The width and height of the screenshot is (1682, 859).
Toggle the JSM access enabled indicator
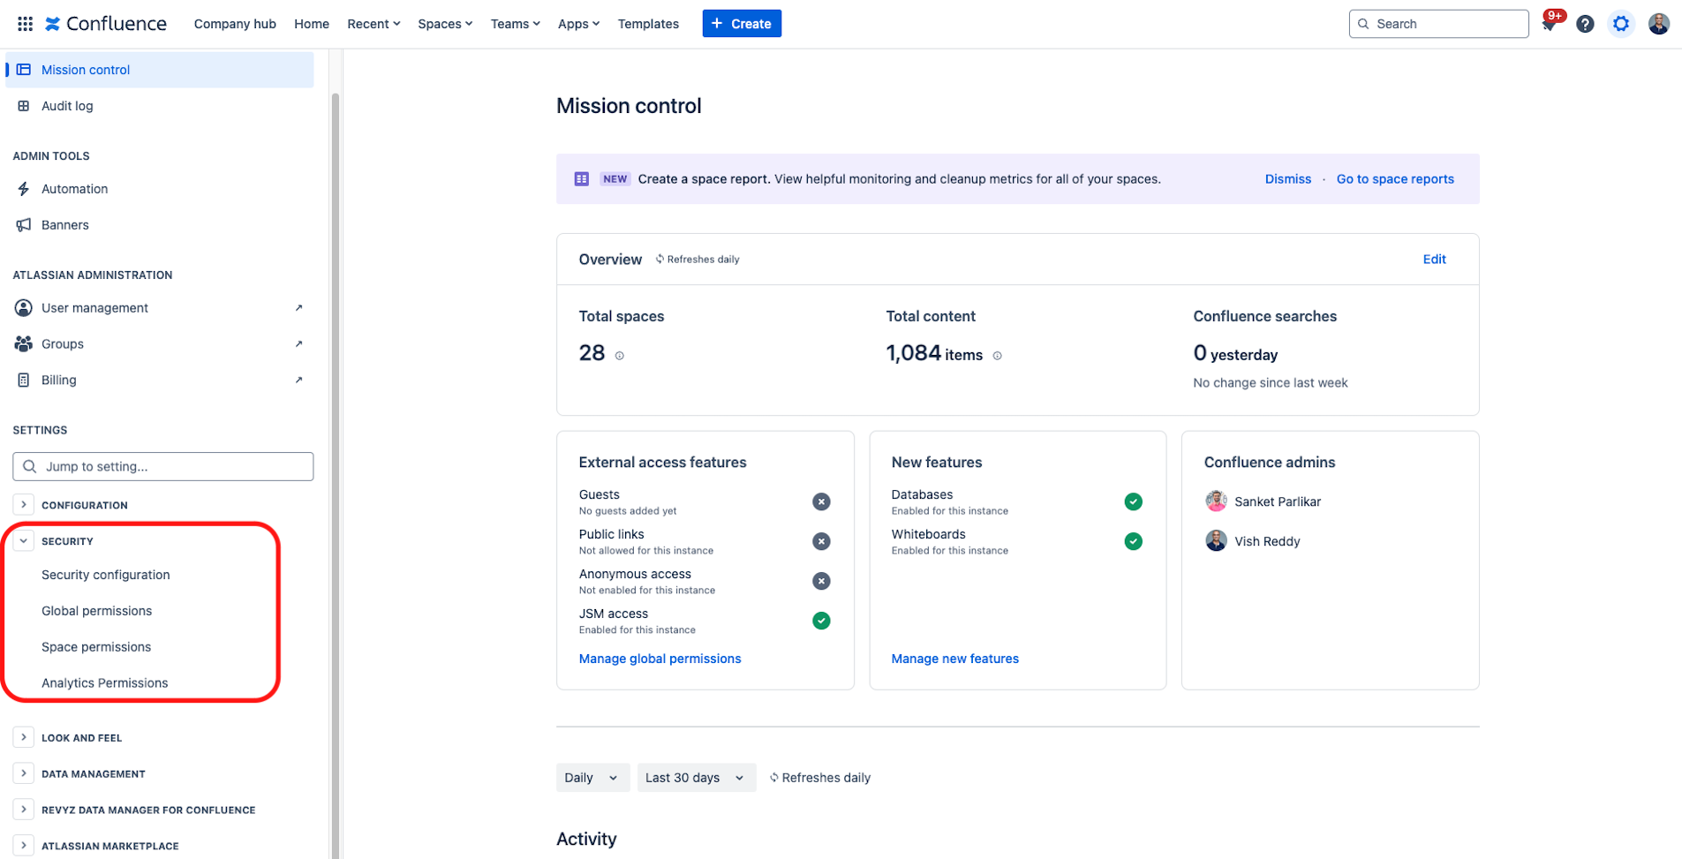point(821,621)
